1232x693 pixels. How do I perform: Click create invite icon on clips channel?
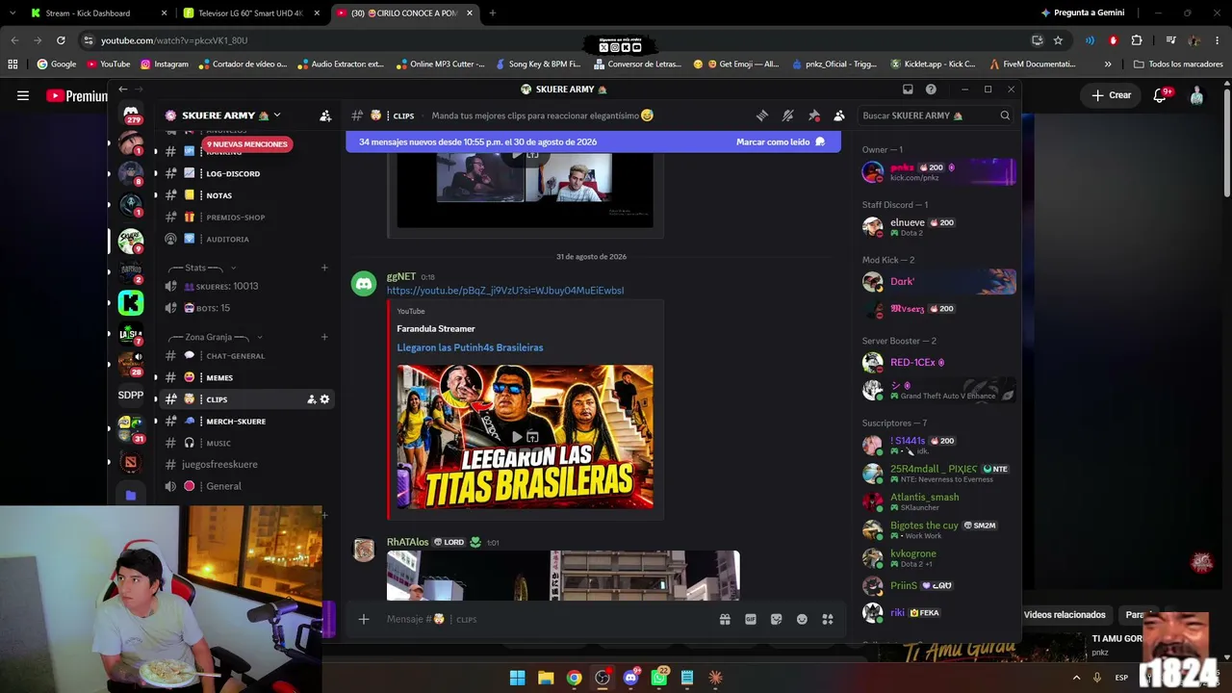311,399
